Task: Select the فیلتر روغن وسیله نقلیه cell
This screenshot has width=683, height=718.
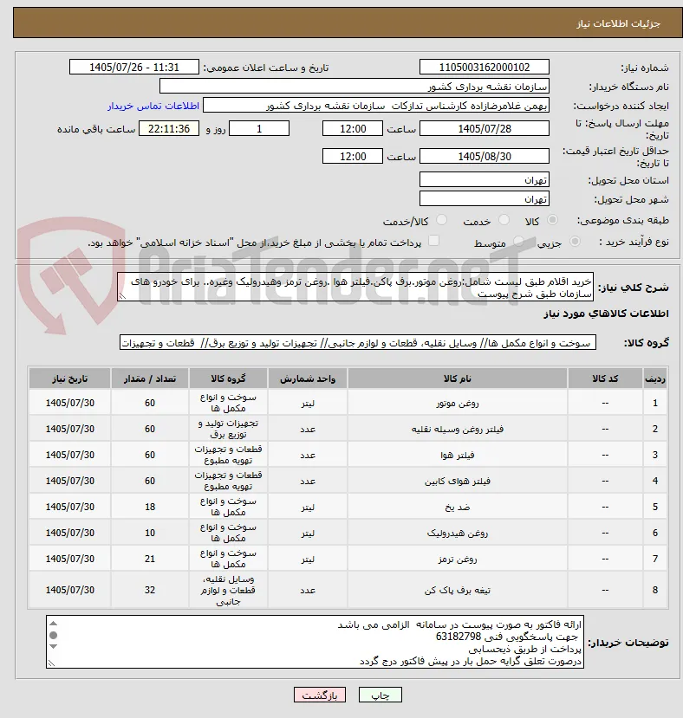Action: point(458,429)
